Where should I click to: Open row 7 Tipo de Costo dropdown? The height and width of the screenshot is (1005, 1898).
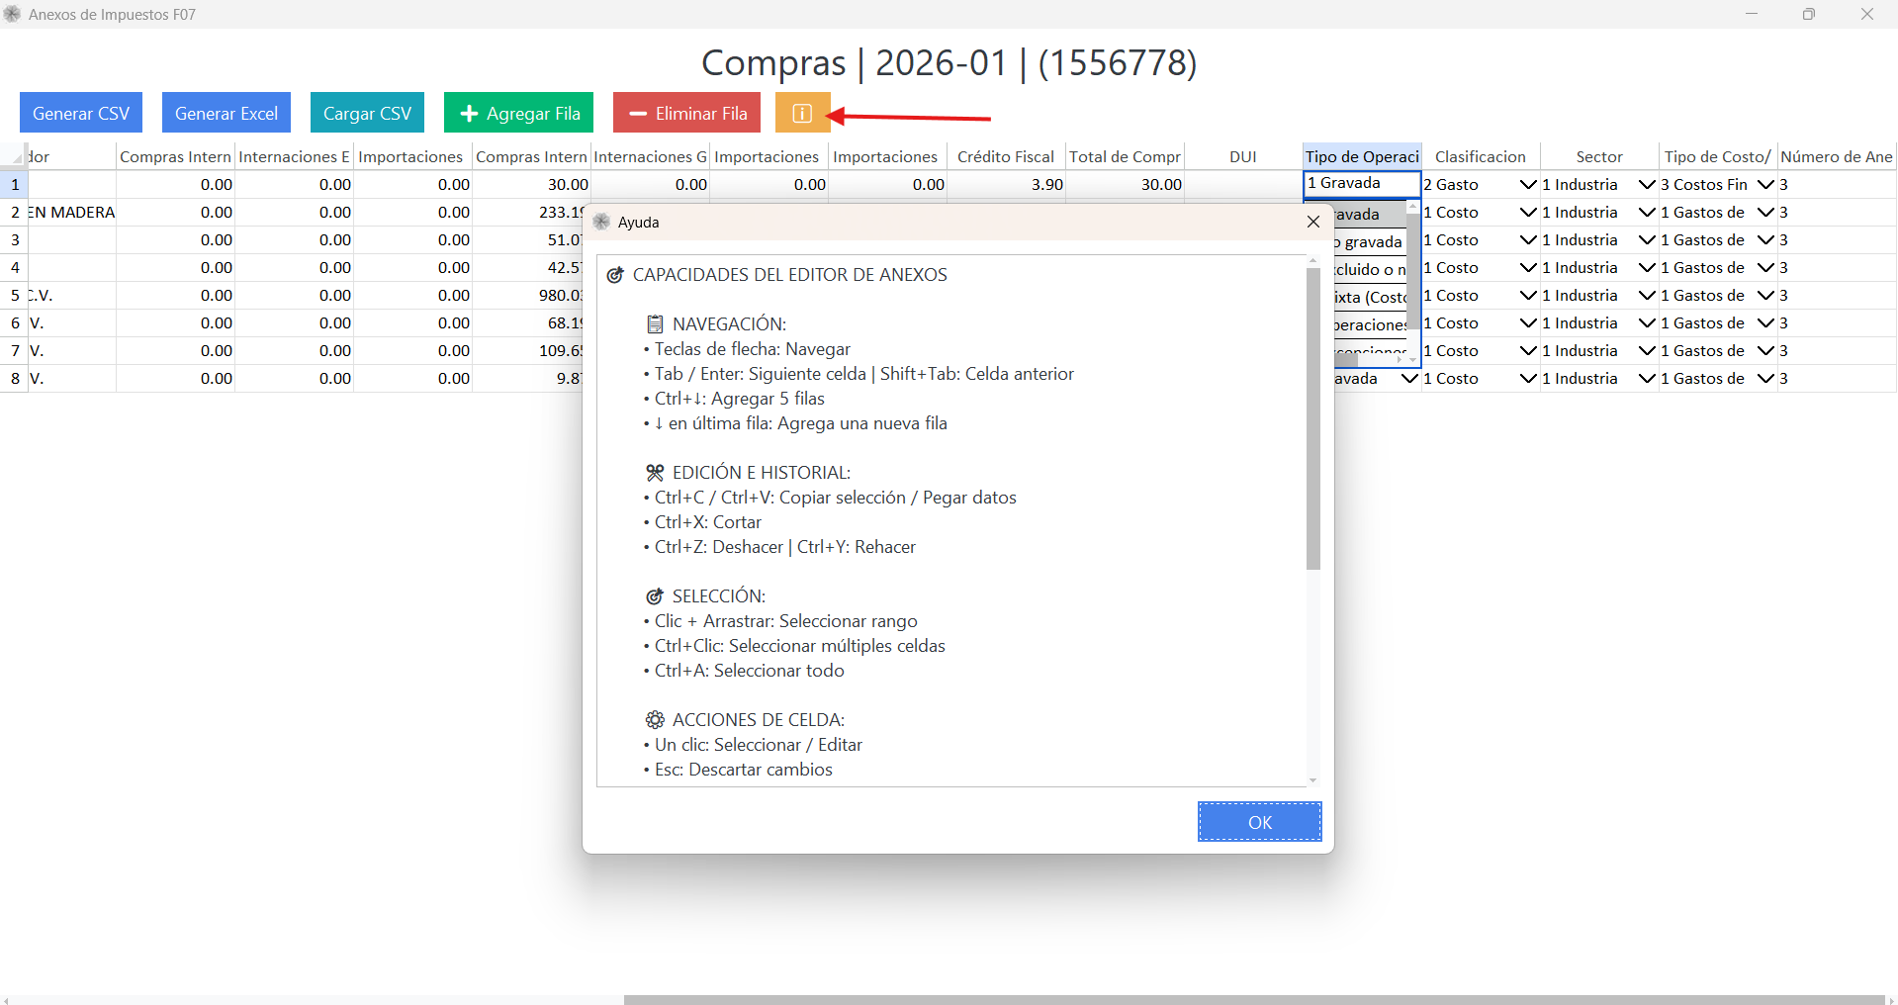click(x=1765, y=350)
